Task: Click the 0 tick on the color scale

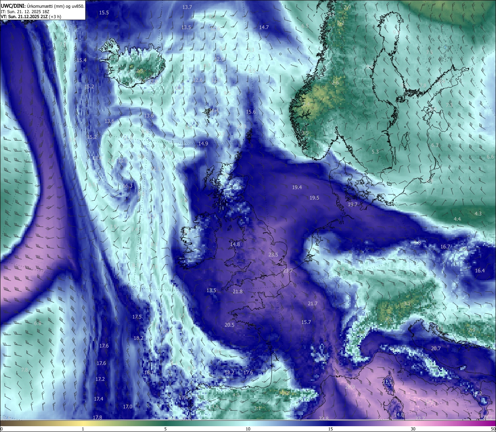Action: coord(1,429)
